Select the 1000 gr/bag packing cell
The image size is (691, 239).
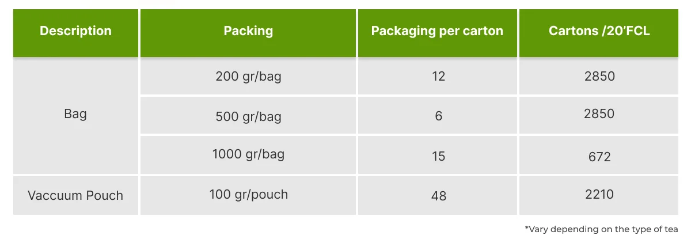pos(248,154)
